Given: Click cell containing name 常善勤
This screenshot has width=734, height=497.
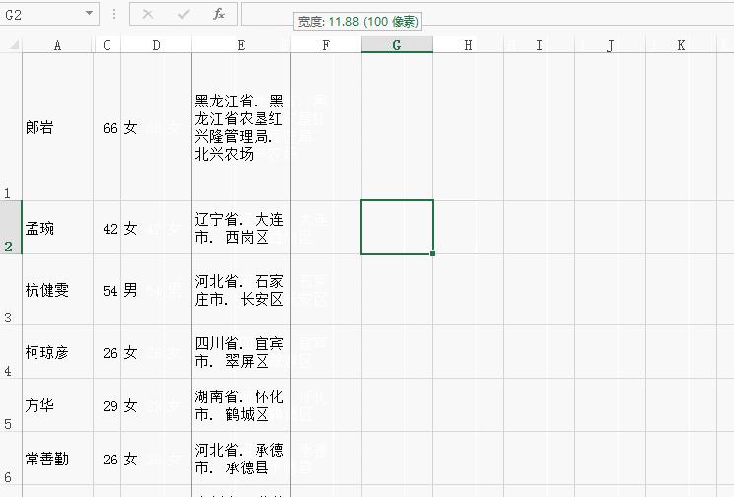Looking at the screenshot, I should 57,459.
